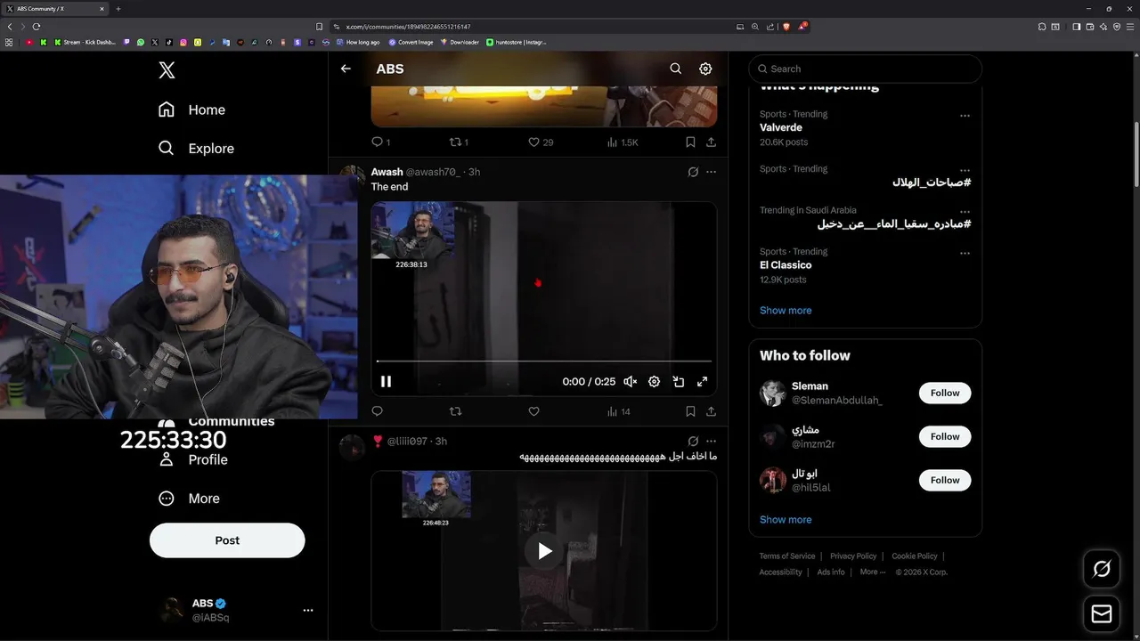Search within the ABS community
This screenshot has height=641, width=1140.
(x=676, y=69)
